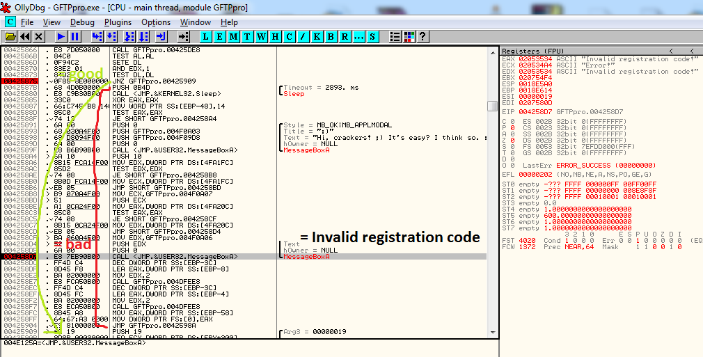
Task: Click the ESP register value 0018E5A0
Action: coord(535,84)
